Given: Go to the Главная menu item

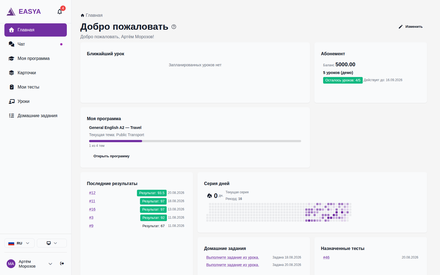Looking at the screenshot, I should click(x=35, y=30).
